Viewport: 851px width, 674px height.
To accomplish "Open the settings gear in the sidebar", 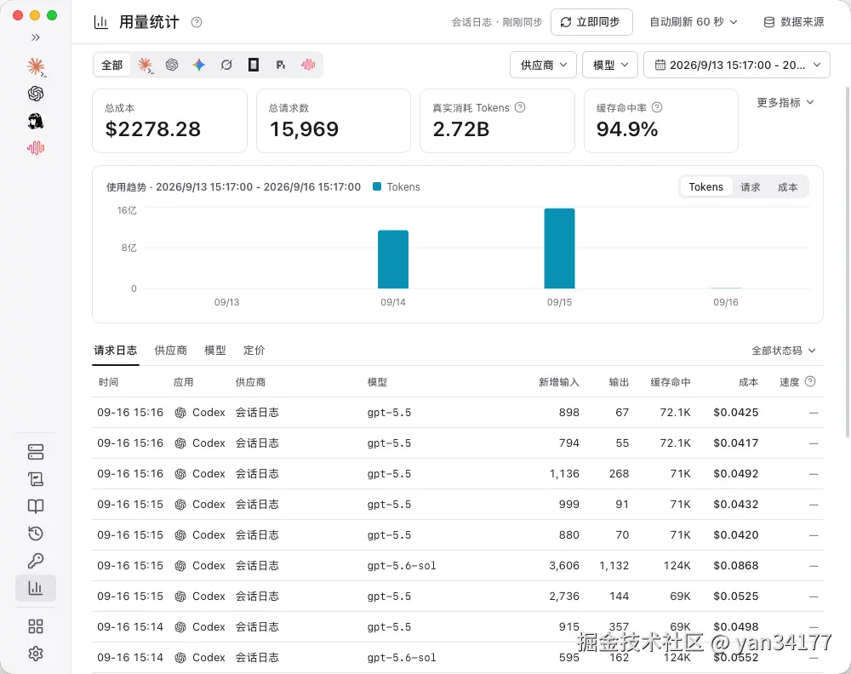I will coord(36,654).
